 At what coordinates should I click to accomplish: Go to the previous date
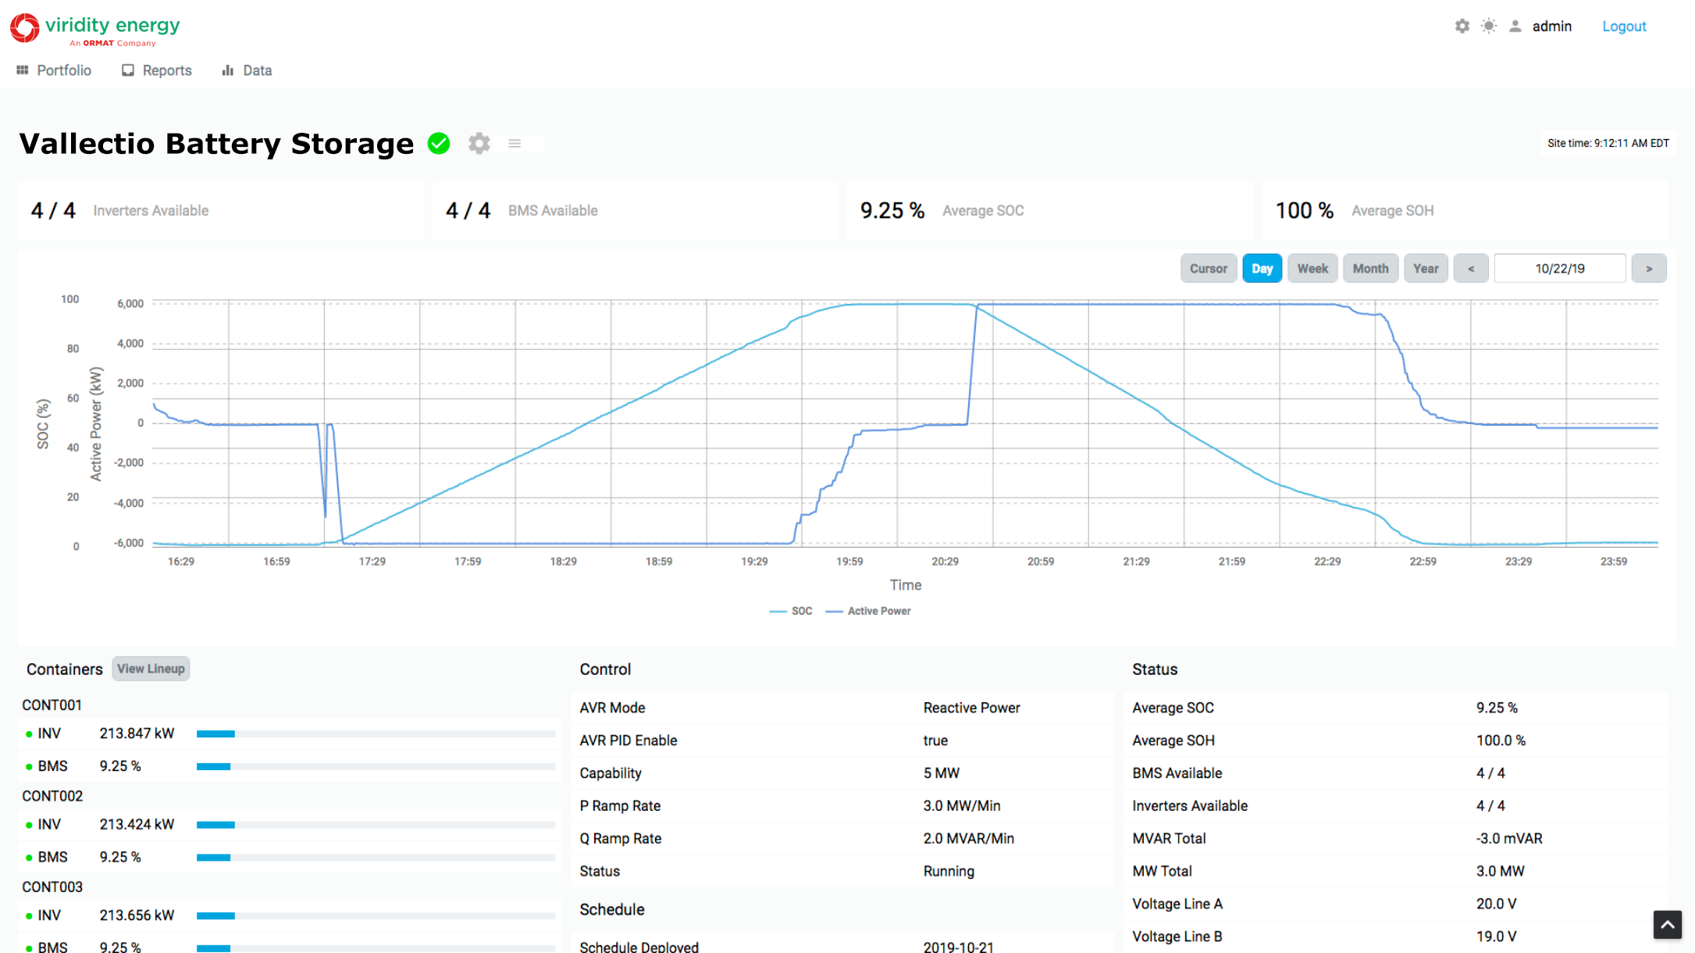click(x=1471, y=268)
